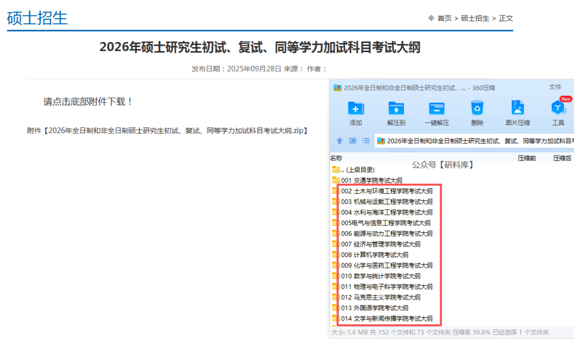Click the up-arrow parent folder icon
The height and width of the screenshot is (339, 574).
pos(340,141)
